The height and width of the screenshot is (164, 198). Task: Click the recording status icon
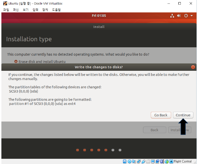(157, 161)
